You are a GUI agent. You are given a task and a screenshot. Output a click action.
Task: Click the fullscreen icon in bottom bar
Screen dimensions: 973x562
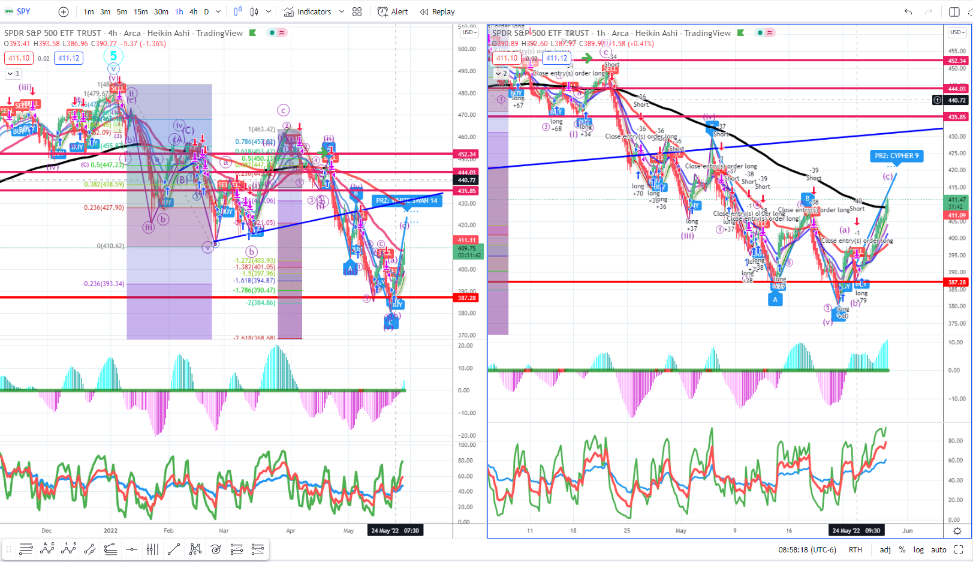pos(959,549)
